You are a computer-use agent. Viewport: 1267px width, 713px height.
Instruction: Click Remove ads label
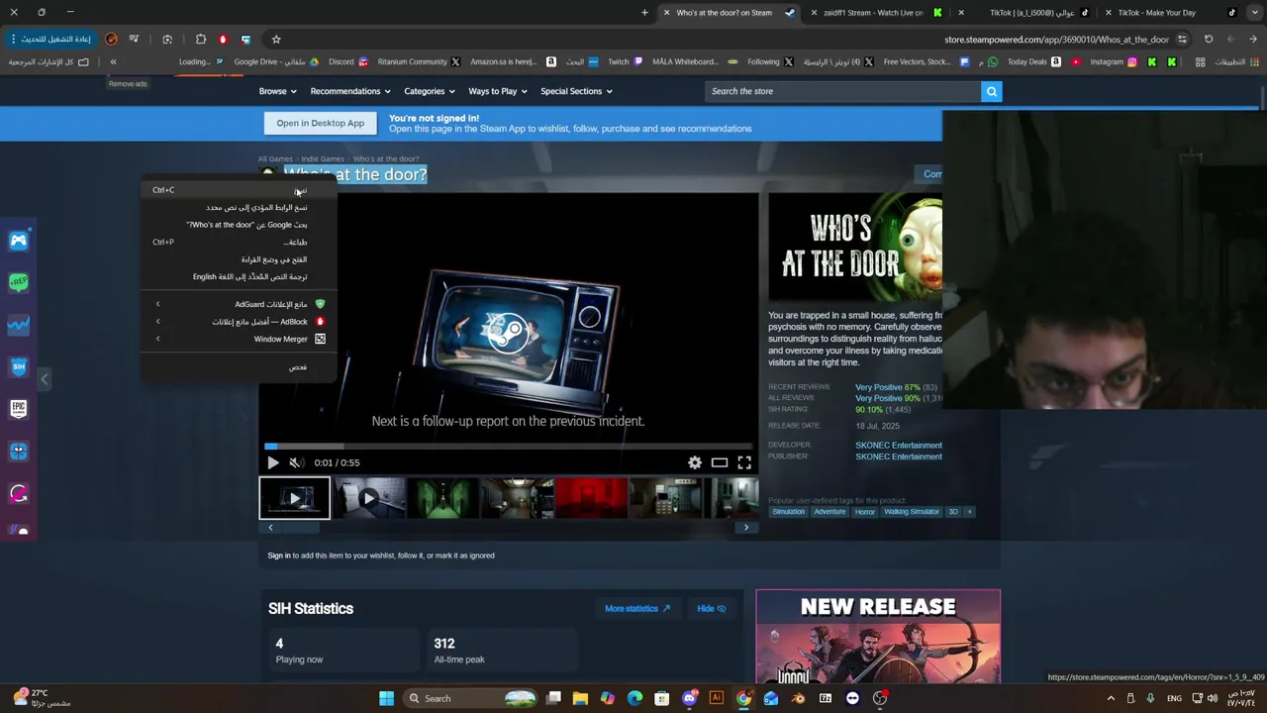tap(128, 83)
